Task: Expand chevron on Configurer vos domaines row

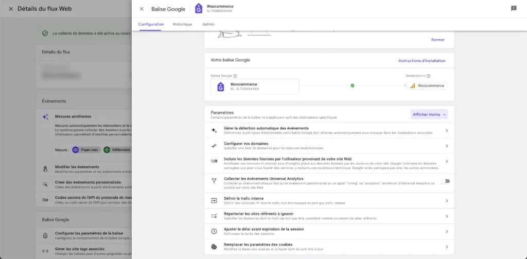Action: (x=447, y=146)
